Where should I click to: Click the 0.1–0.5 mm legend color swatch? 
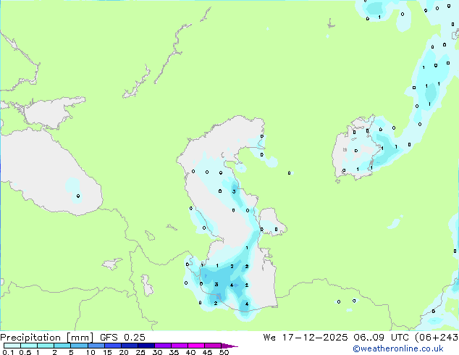point(12,346)
